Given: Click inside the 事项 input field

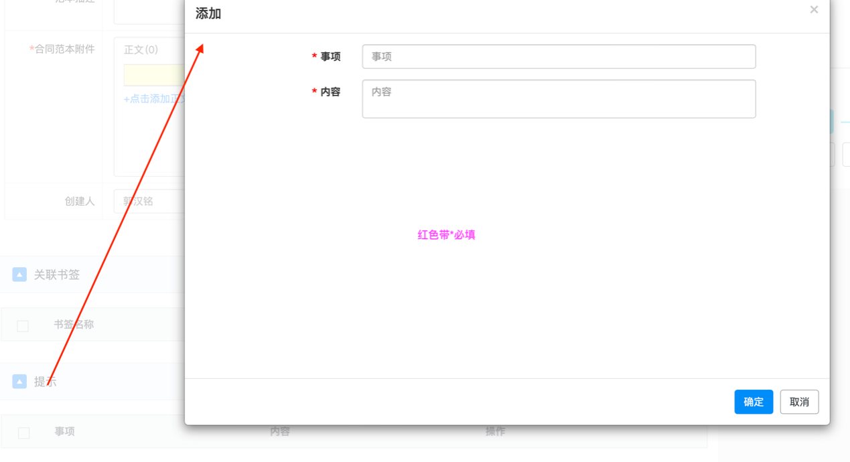Looking at the screenshot, I should 559,56.
